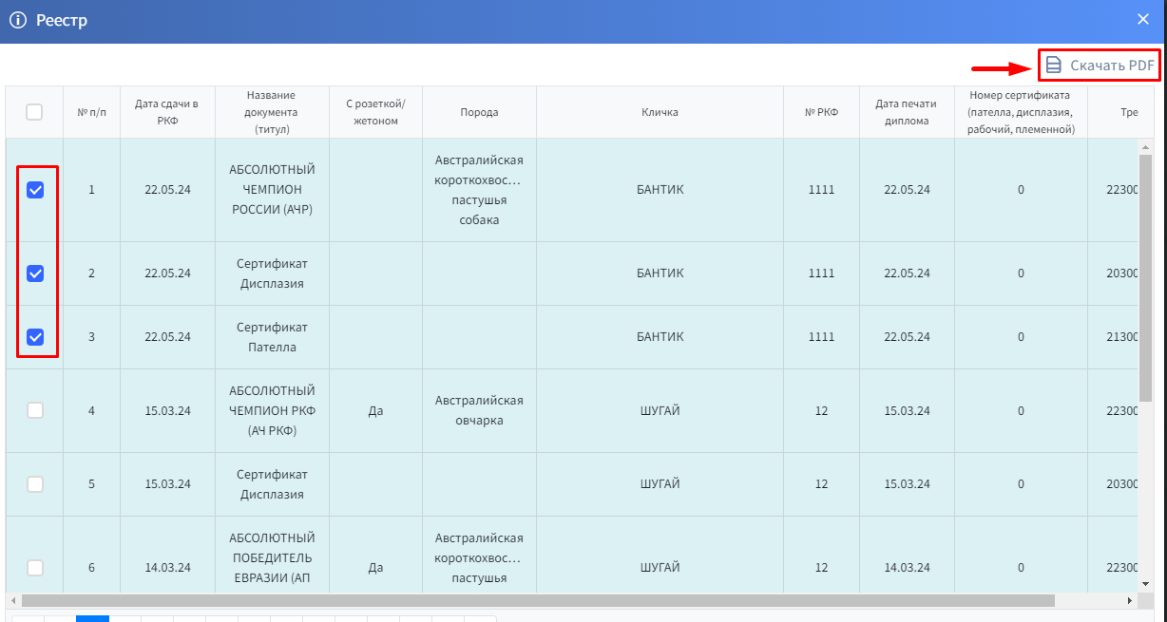The height and width of the screenshot is (622, 1167).
Task: Uncheck the checkbox for row 1
Action: (35, 190)
